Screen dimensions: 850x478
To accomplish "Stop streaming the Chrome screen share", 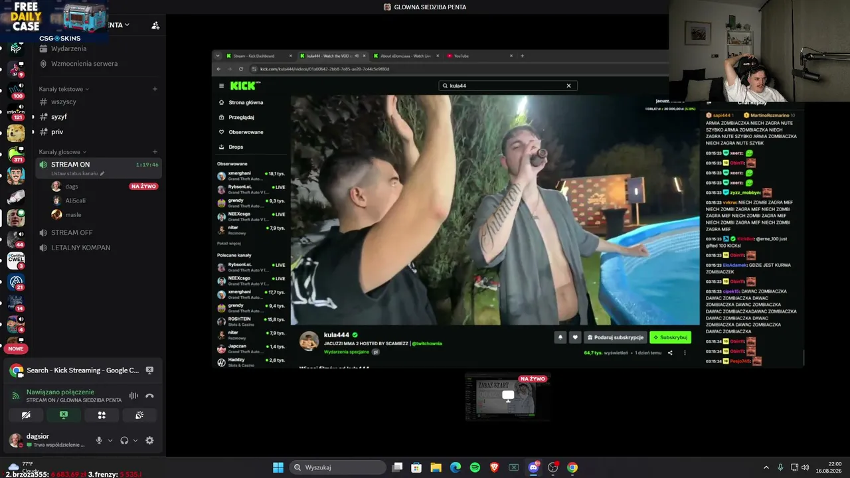I will coord(149,370).
